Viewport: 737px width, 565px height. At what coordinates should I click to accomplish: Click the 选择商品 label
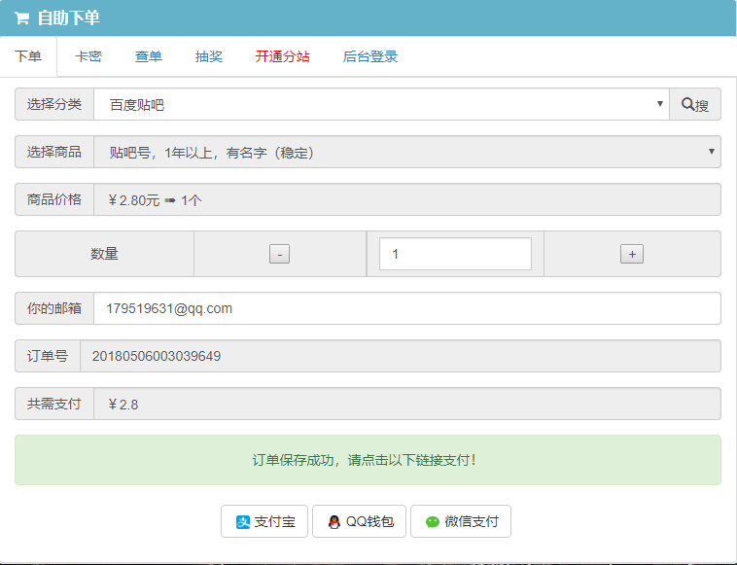pos(54,152)
